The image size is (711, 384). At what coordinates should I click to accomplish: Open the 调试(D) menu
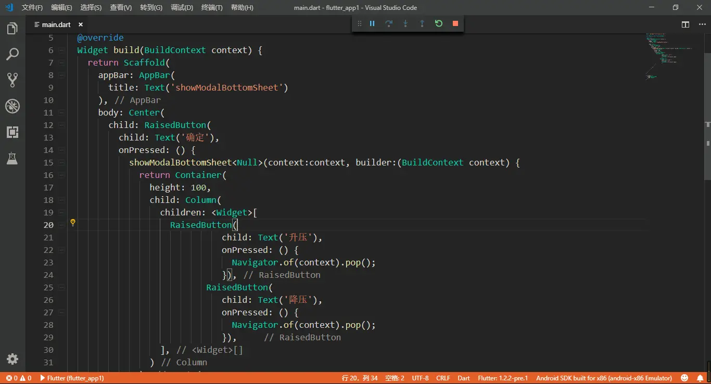pyautogui.click(x=182, y=8)
